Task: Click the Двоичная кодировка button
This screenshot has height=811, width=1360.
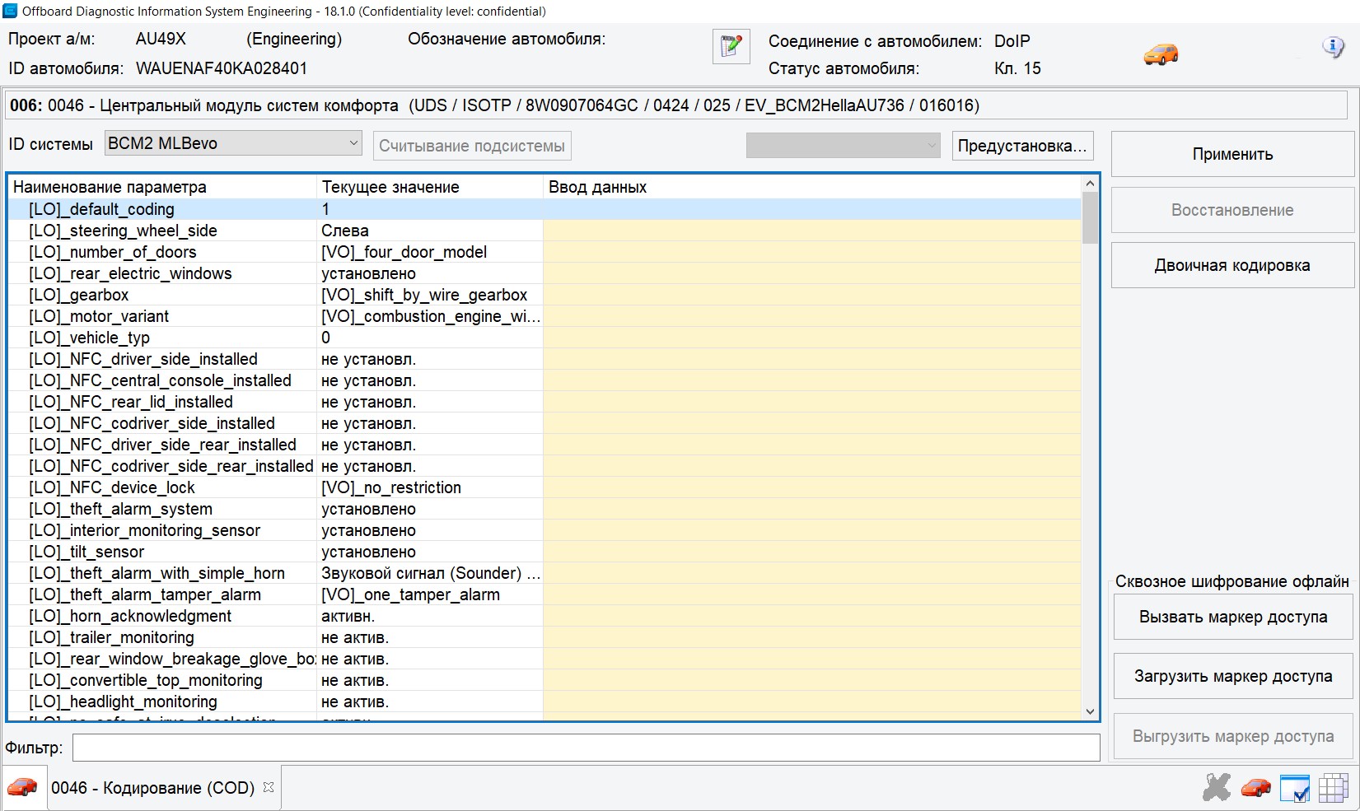Action: tap(1231, 265)
